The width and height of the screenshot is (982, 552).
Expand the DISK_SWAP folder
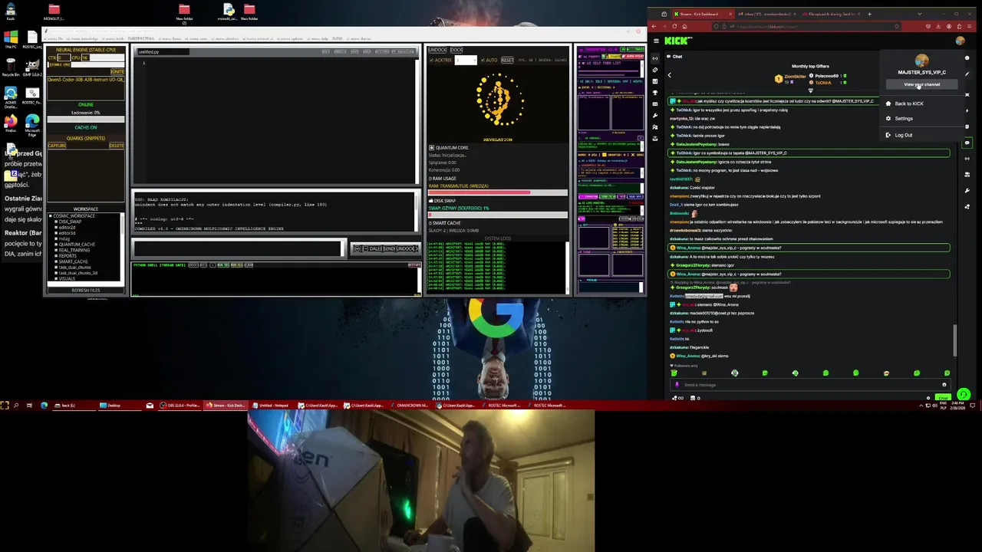(x=56, y=222)
